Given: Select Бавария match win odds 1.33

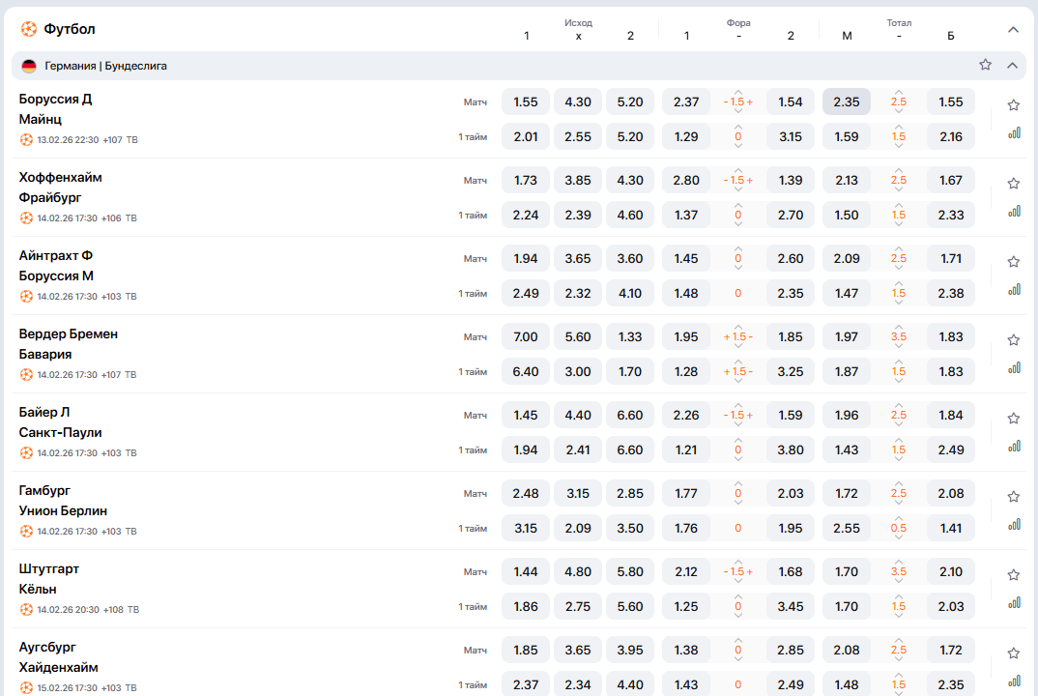Looking at the screenshot, I should [x=630, y=336].
